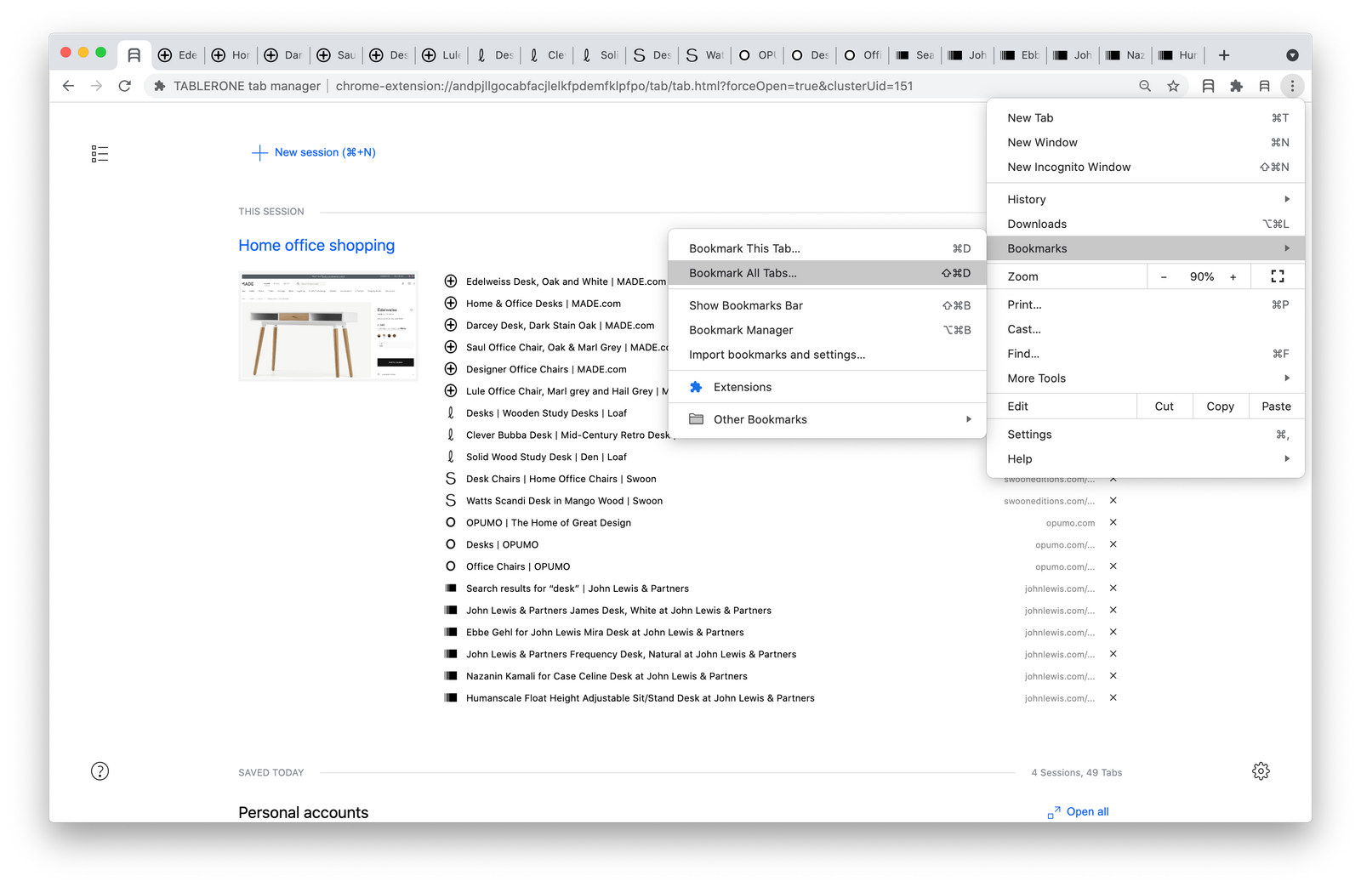Click the search magnifier in address bar
This screenshot has width=1361, height=887.
[1145, 86]
